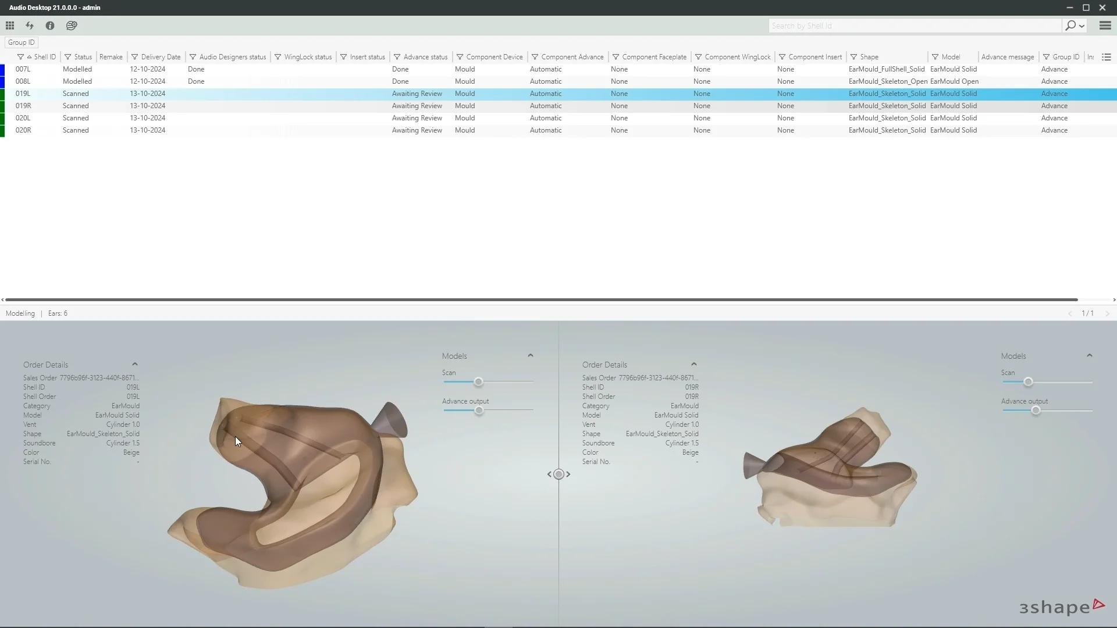Sort by Delivery Date column header
This screenshot has width=1117, height=628.
click(x=161, y=57)
